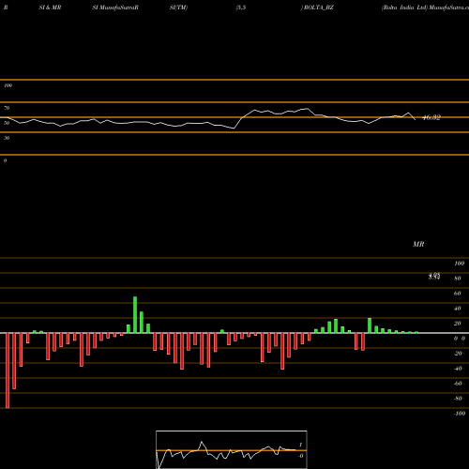Click the -60 label on MR right axis

click(x=458, y=384)
